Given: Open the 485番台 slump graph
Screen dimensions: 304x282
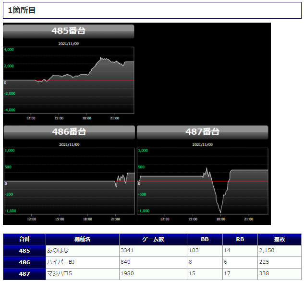Looking at the screenshot, I should 69,80.
